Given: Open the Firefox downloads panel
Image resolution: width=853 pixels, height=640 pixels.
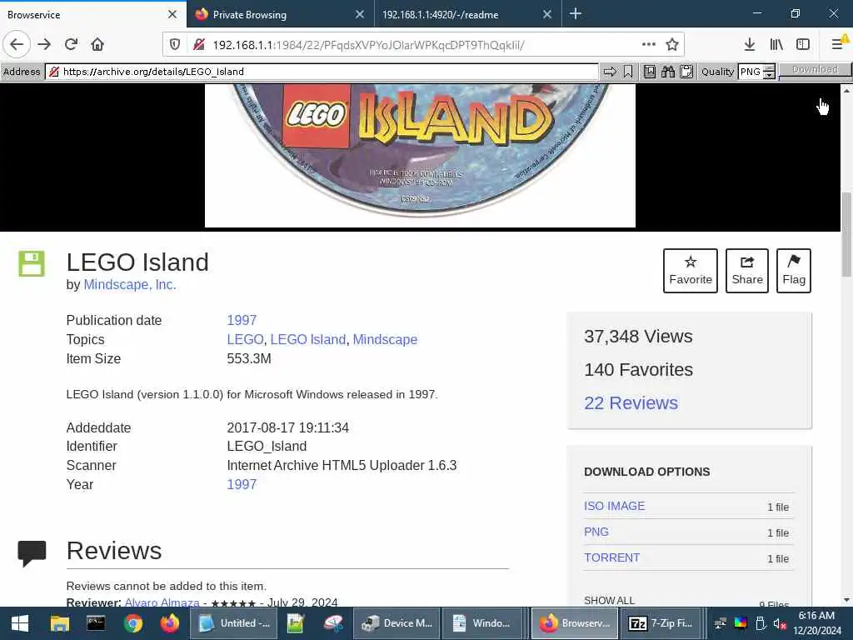Looking at the screenshot, I should click(x=749, y=45).
